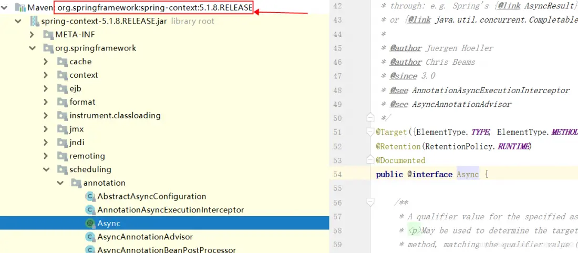The width and height of the screenshot is (578, 253).
Task: Click the annotation package folder icon
Action: click(x=76, y=183)
